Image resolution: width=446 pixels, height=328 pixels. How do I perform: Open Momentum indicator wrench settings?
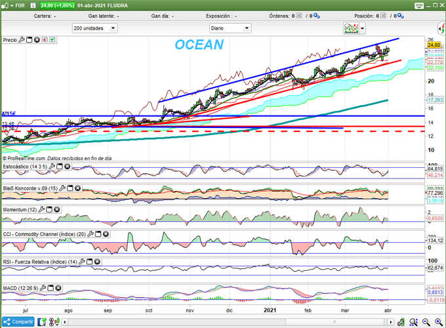pos(41,210)
